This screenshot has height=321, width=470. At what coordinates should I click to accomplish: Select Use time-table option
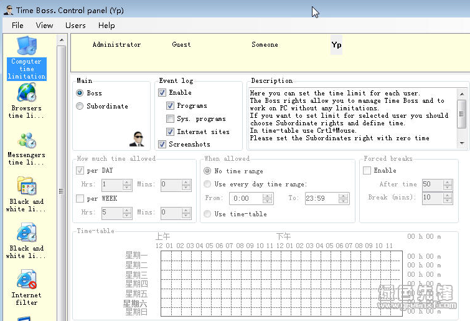click(x=207, y=214)
